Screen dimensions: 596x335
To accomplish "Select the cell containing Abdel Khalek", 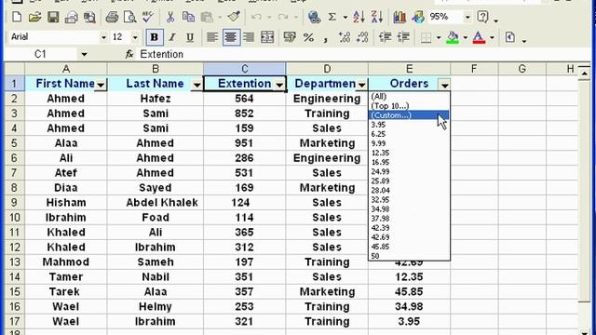I will coord(156,203).
